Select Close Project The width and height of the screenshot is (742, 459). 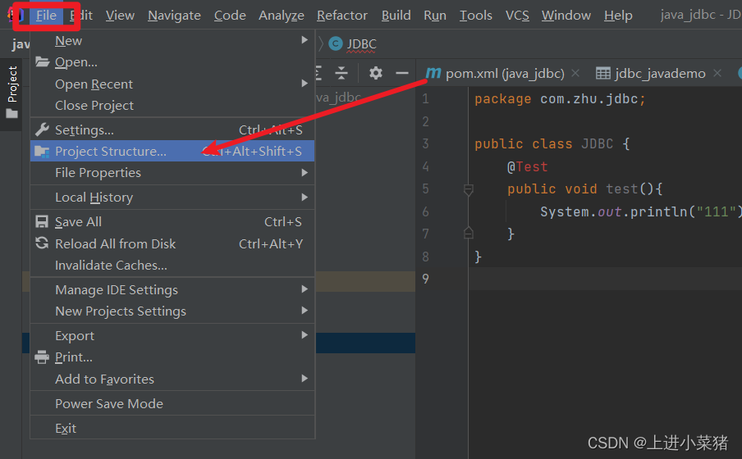click(x=172, y=106)
